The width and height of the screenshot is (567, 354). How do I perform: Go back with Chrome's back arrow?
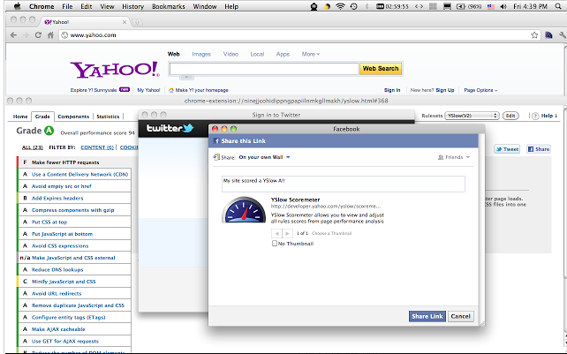(x=13, y=35)
